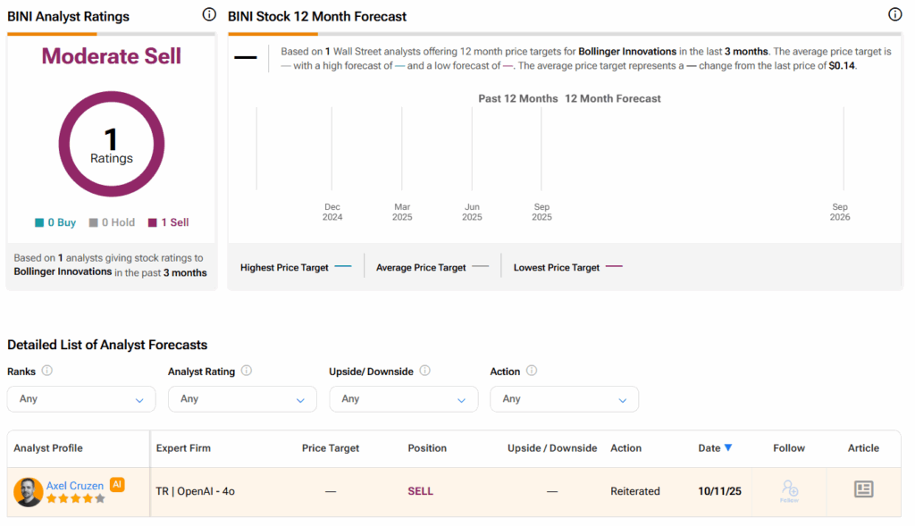Screen dimensions: 915x526
Task: Click the AI badge beside Axel Cruzen
Action: (117, 484)
